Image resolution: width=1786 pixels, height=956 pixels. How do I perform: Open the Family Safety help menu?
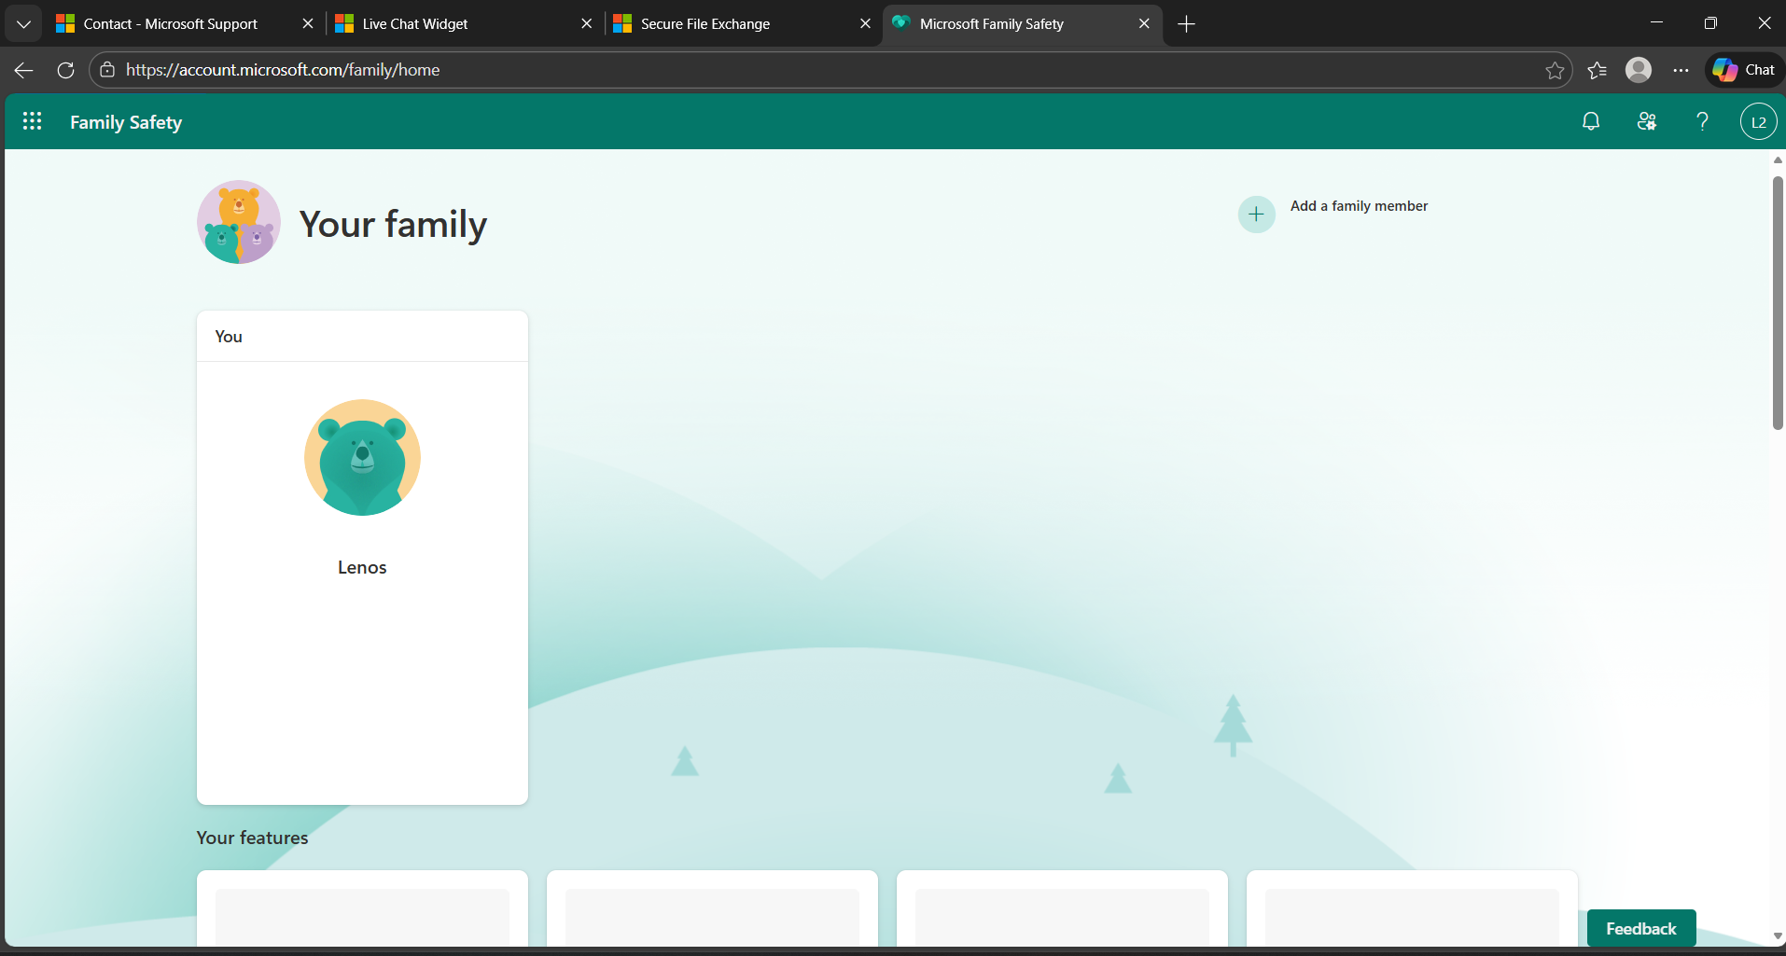point(1702,121)
